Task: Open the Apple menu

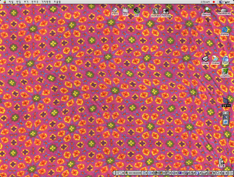Action: pos(4,2)
